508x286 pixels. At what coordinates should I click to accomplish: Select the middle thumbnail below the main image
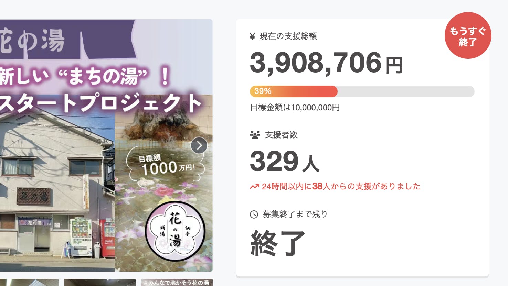pyautogui.click(x=99, y=283)
